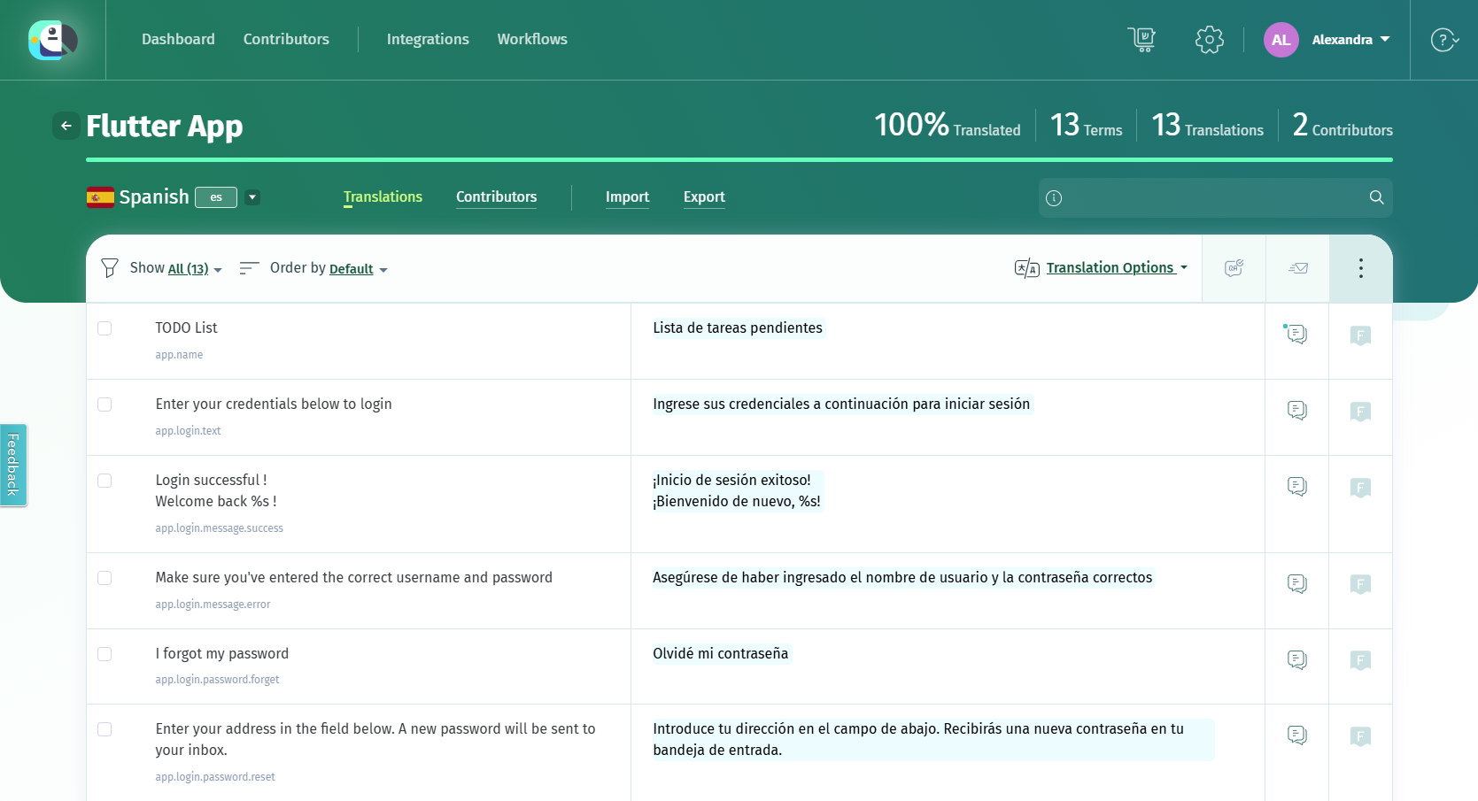Edit the Introduce tu dirección translation
This screenshot has width=1478, height=801.
[932, 740]
